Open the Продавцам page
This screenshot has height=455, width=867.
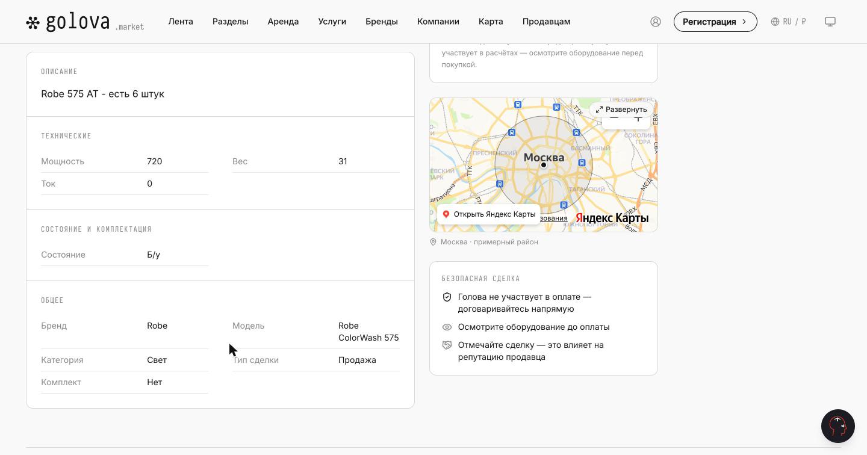547,22
